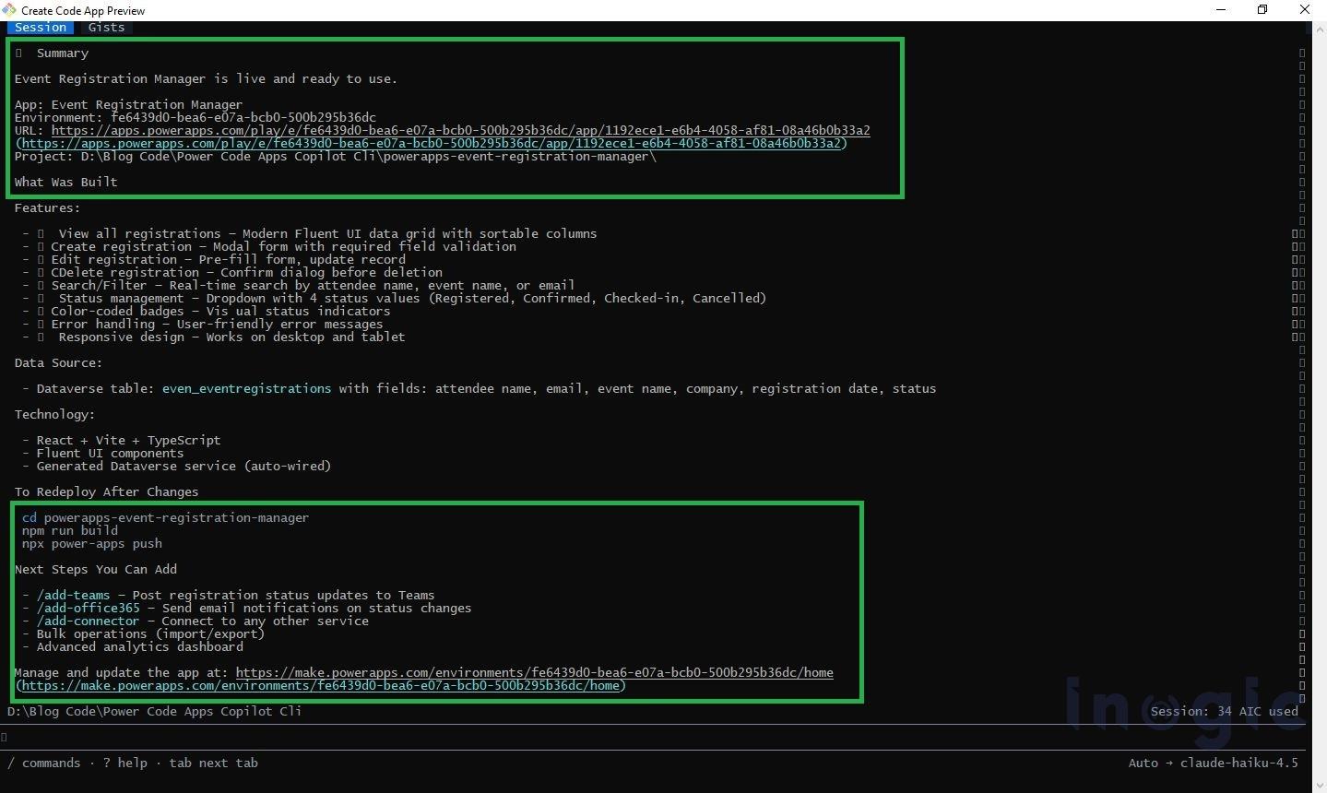Click the current directory path above prompt
The height and width of the screenshot is (793, 1327).
(x=154, y=711)
